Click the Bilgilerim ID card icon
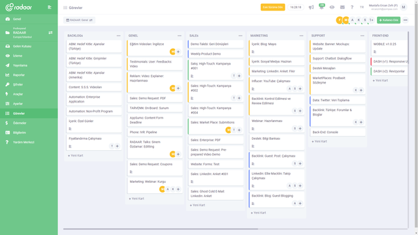This screenshot has width=418, height=235. tap(7, 133)
